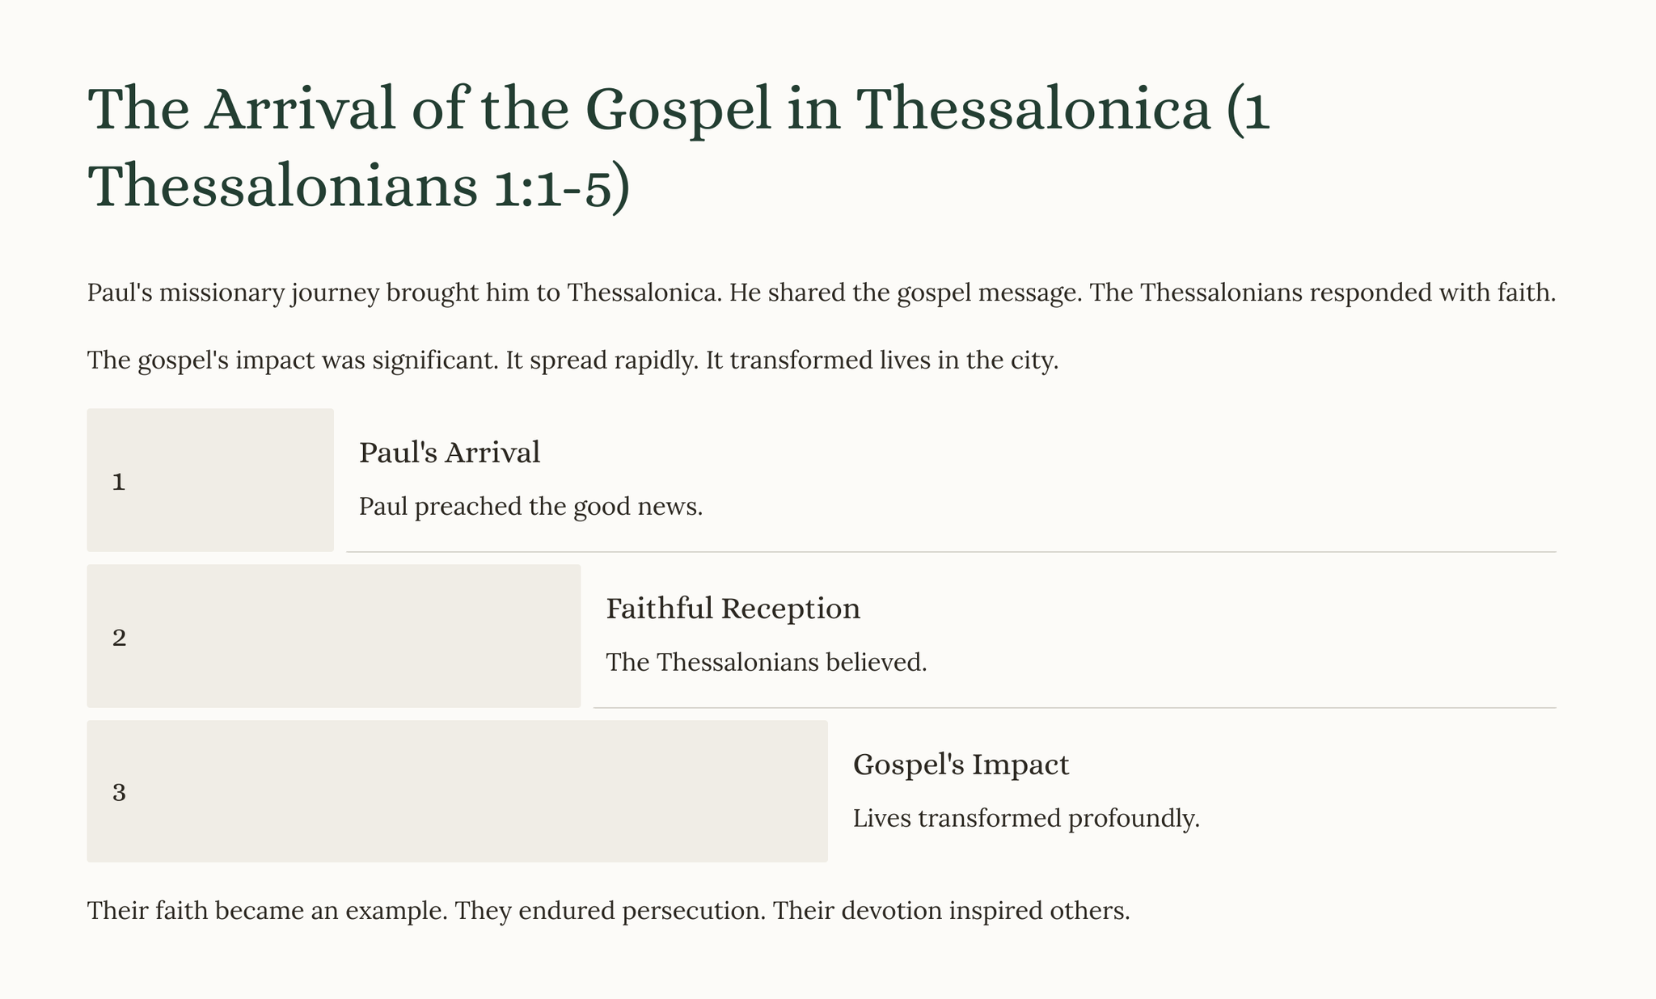Click the 'It spread rapidly.' sentence
1656x999 pixels.
click(x=602, y=360)
